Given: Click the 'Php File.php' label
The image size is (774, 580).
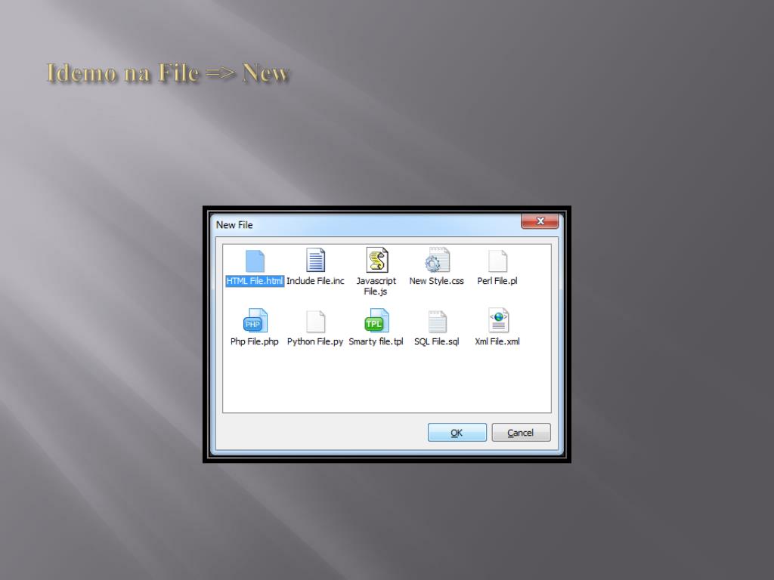Looking at the screenshot, I should tap(254, 342).
